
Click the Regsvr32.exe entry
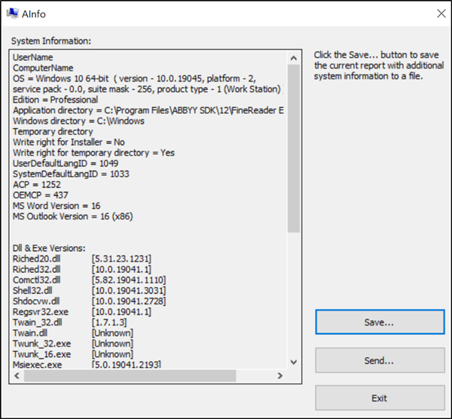[41, 312]
